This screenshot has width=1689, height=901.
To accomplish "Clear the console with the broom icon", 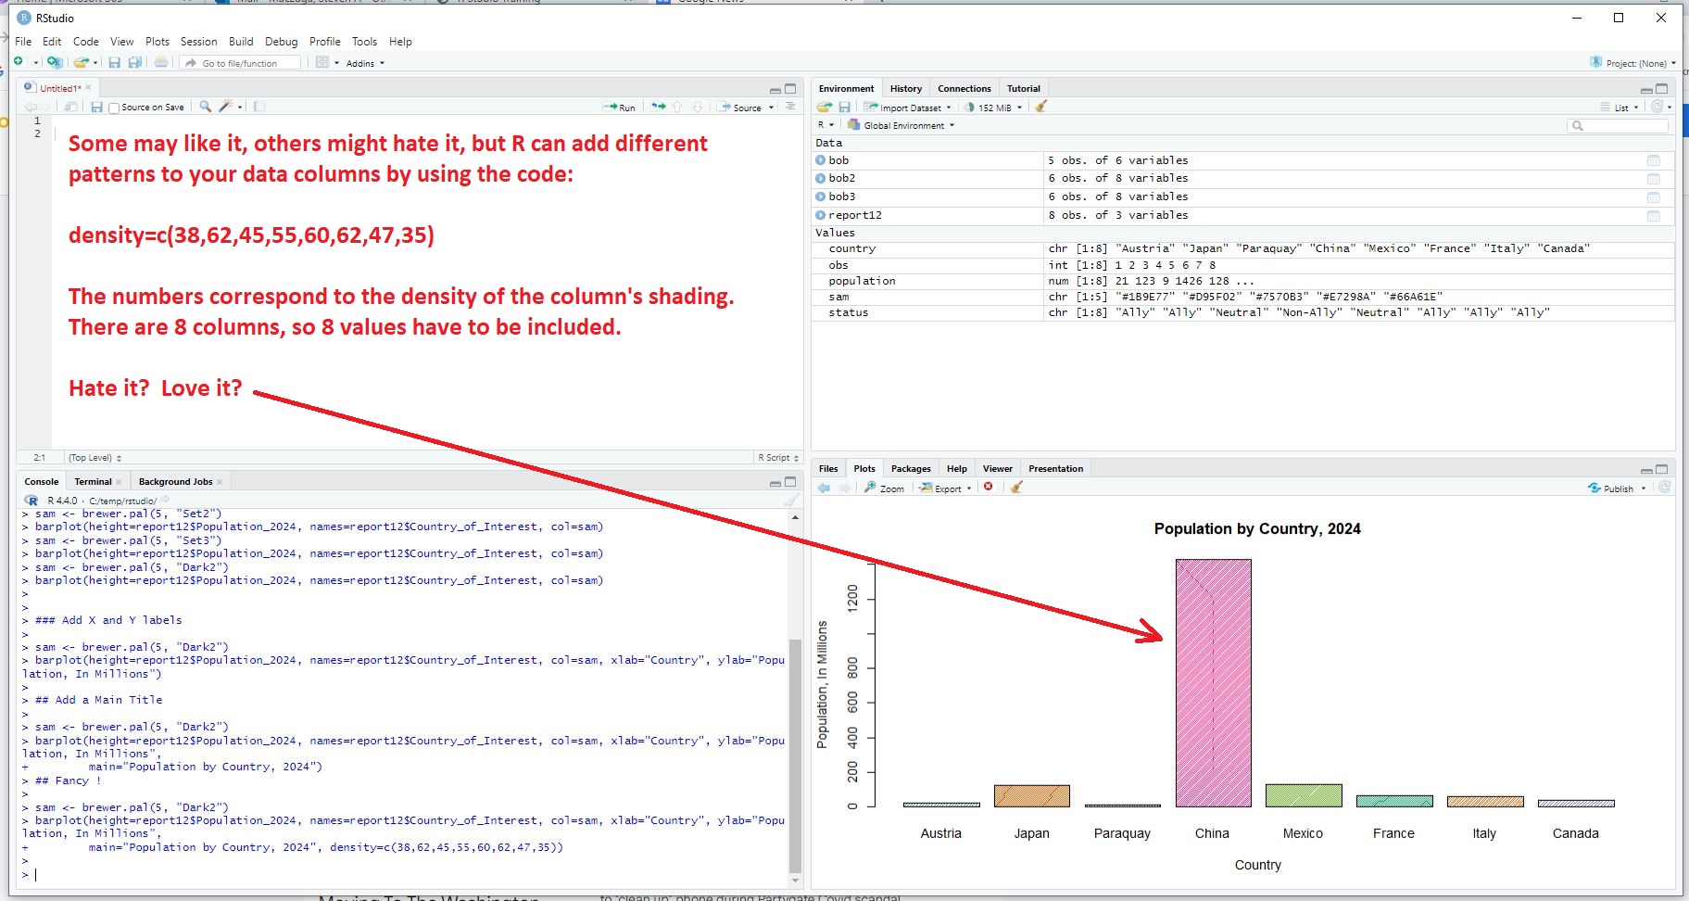I will click(x=791, y=501).
